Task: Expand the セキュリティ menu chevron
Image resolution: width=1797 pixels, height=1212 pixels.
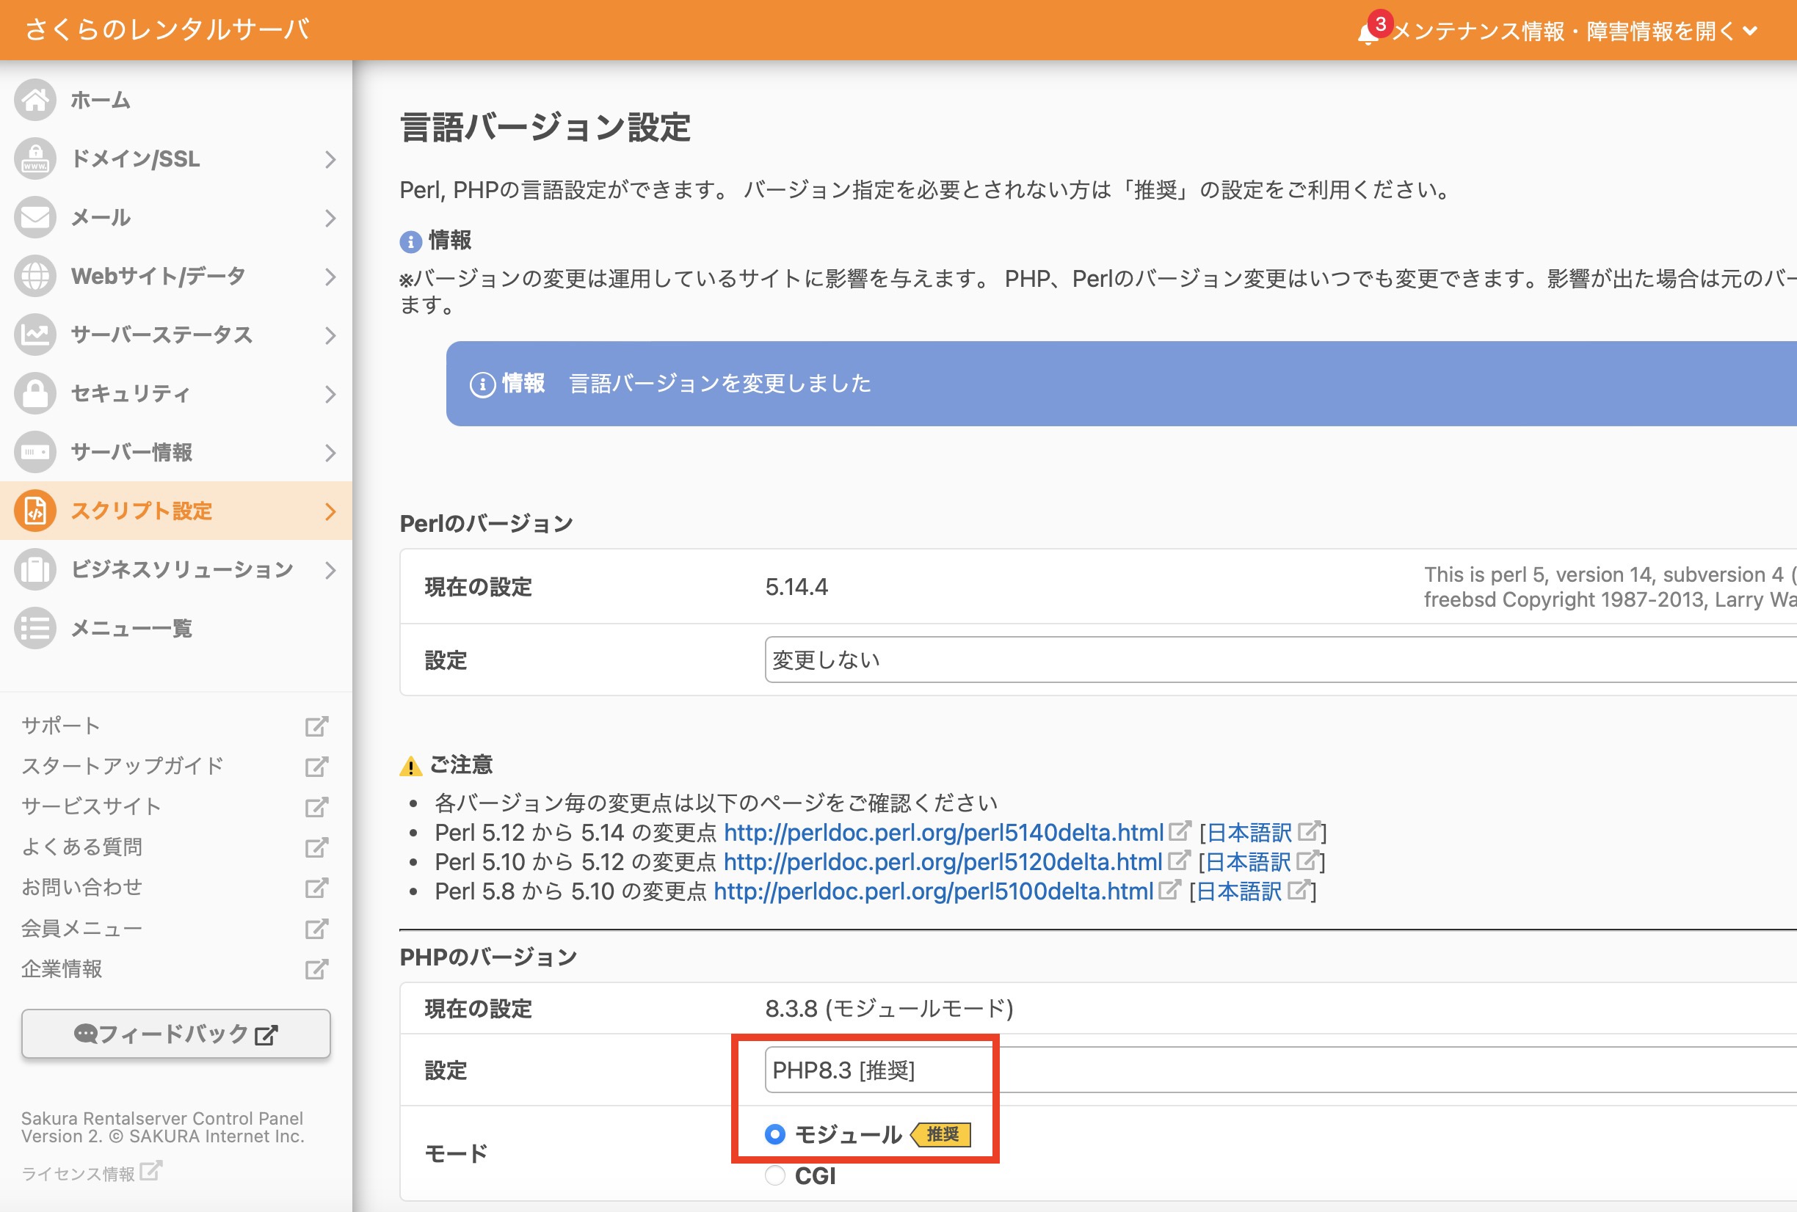Action: point(330,394)
